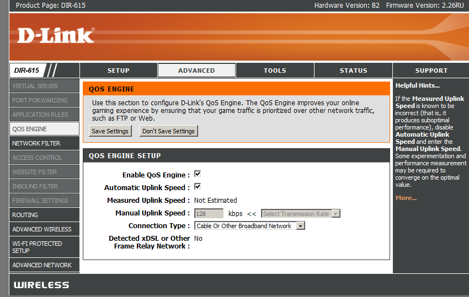Select VIRTUAL SERVER in sidebar
The width and height of the screenshot is (469, 297).
pos(44,86)
